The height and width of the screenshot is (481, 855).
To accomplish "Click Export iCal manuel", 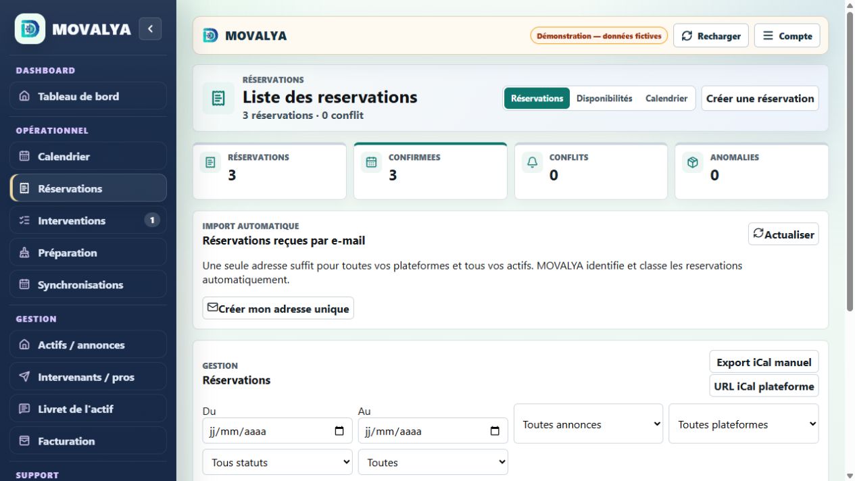I will coord(764,362).
